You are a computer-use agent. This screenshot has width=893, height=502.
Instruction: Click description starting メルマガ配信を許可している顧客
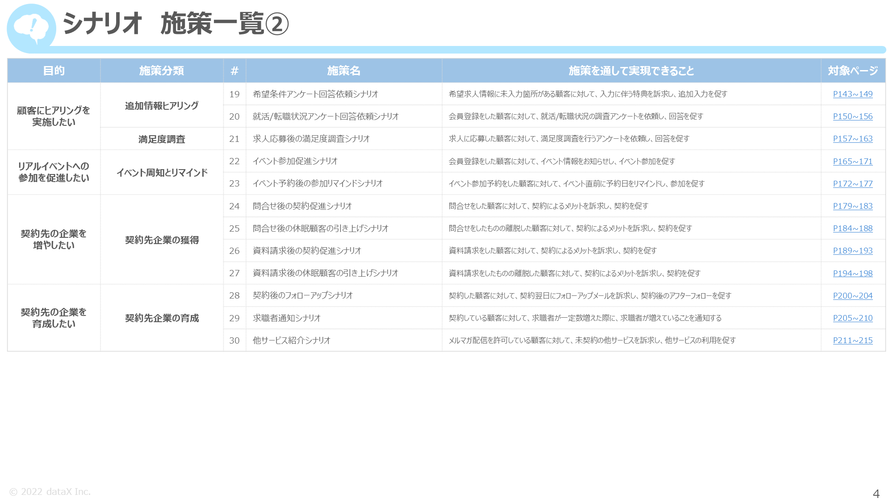tap(592, 340)
